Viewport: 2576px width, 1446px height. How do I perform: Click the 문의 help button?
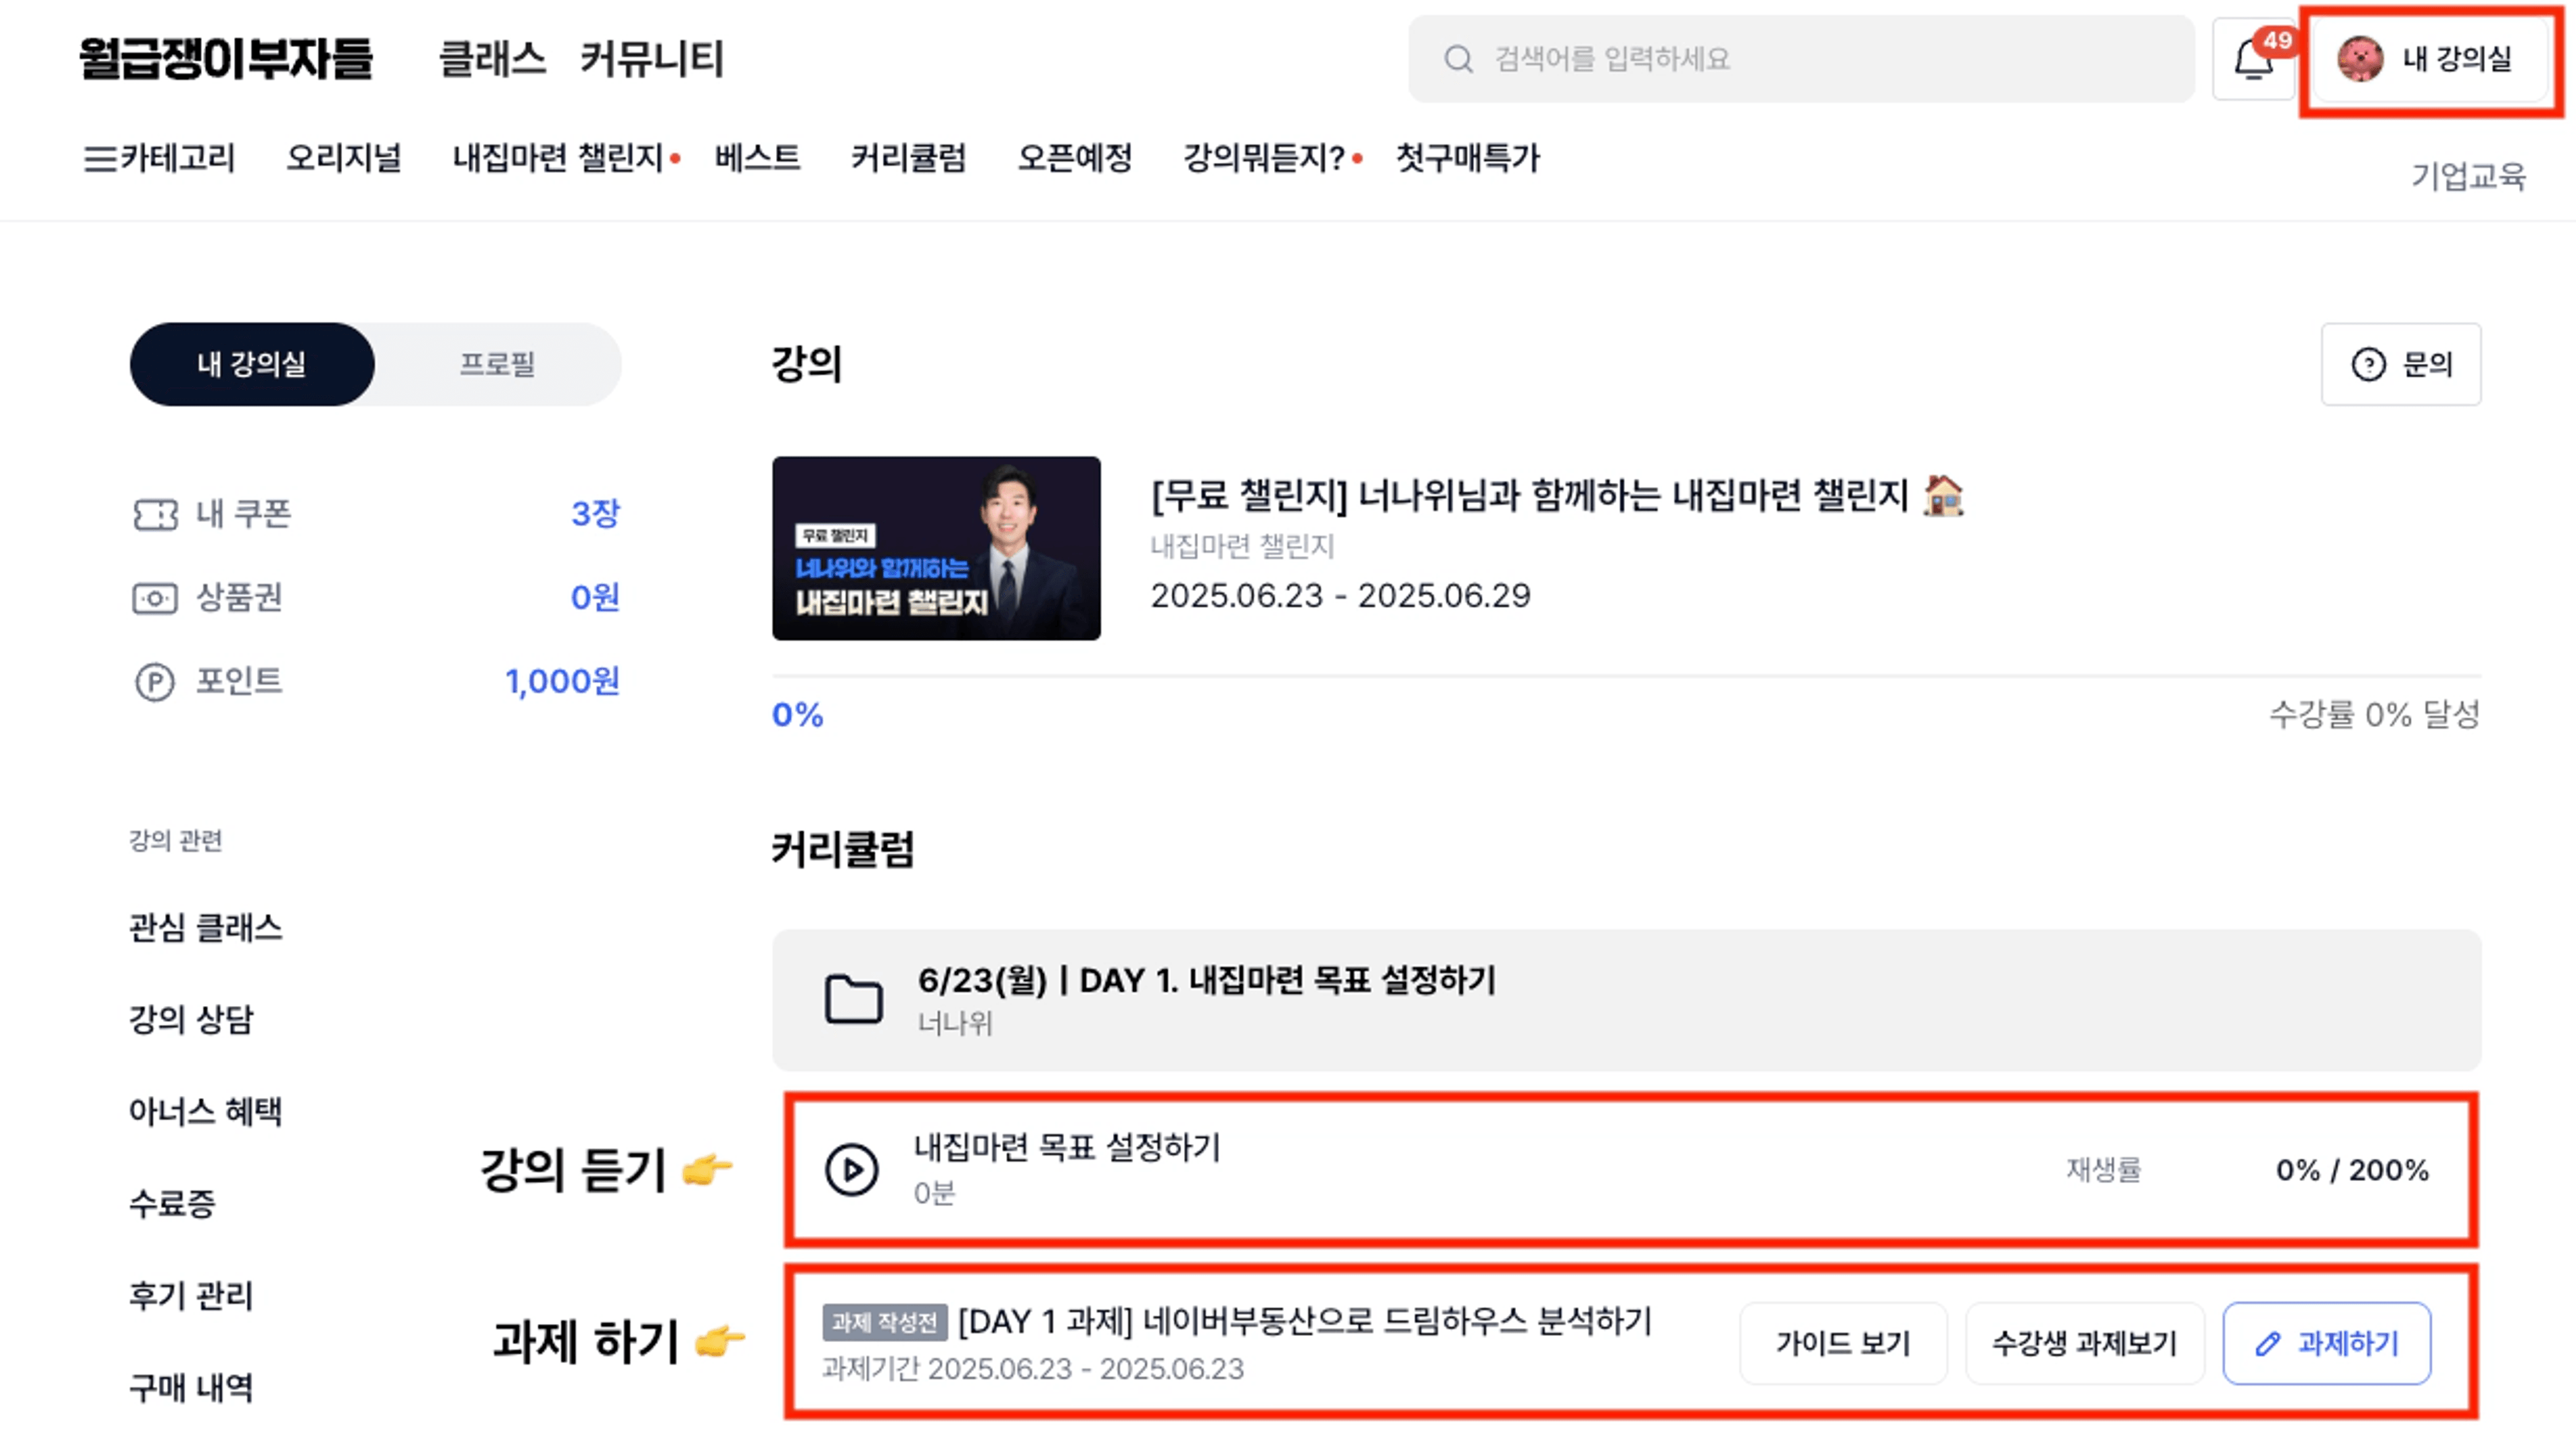coord(2400,364)
